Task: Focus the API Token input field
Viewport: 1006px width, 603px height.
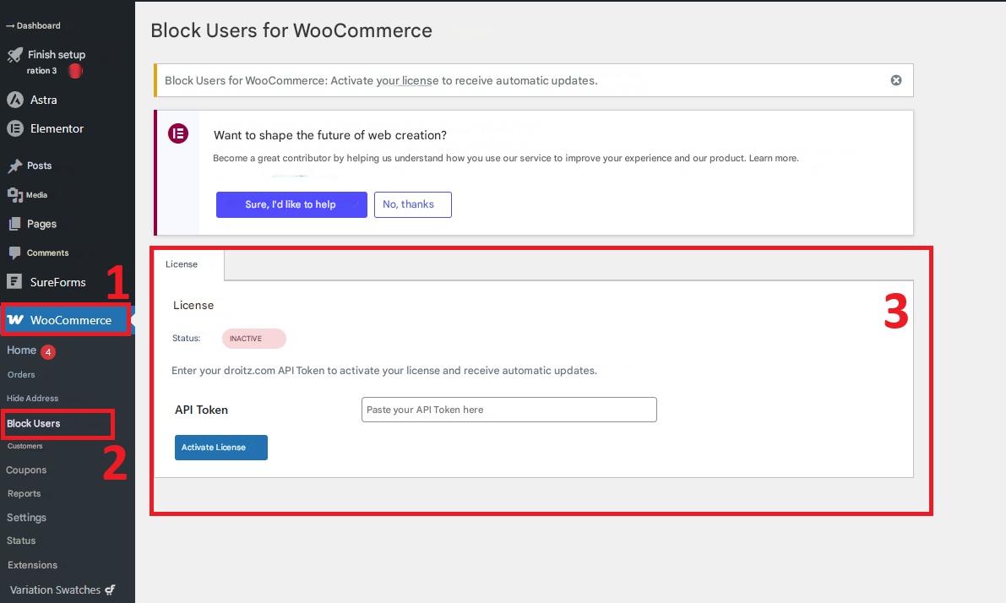Action: 508,410
